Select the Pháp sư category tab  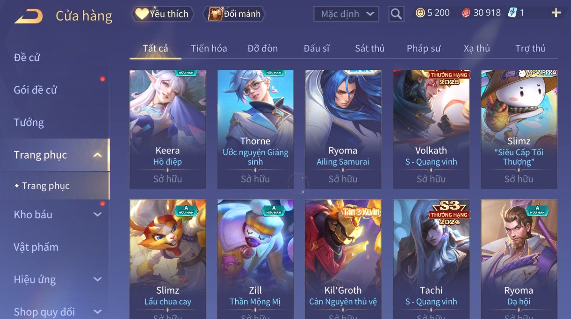pos(423,49)
